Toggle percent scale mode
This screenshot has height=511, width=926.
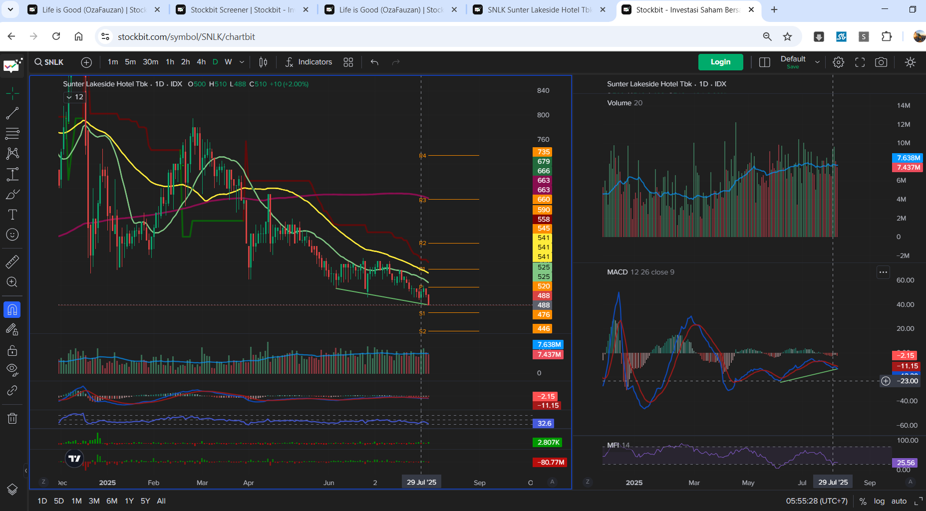pyautogui.click(x=863, y=501)
